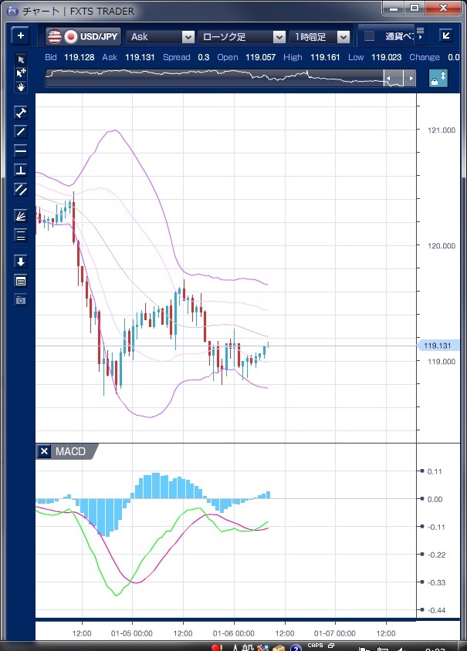
Task: Click the USD/JPY currency pair button
Action: pyautogui.click(x=82, y=36)
